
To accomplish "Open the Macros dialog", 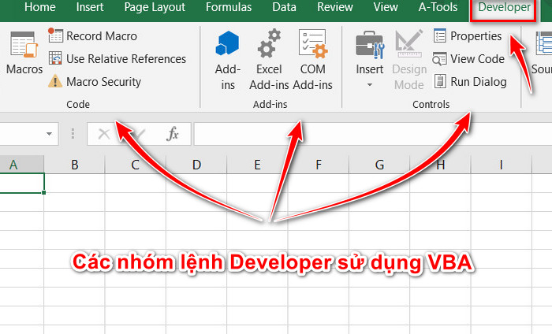I will [x=24, y=53].
